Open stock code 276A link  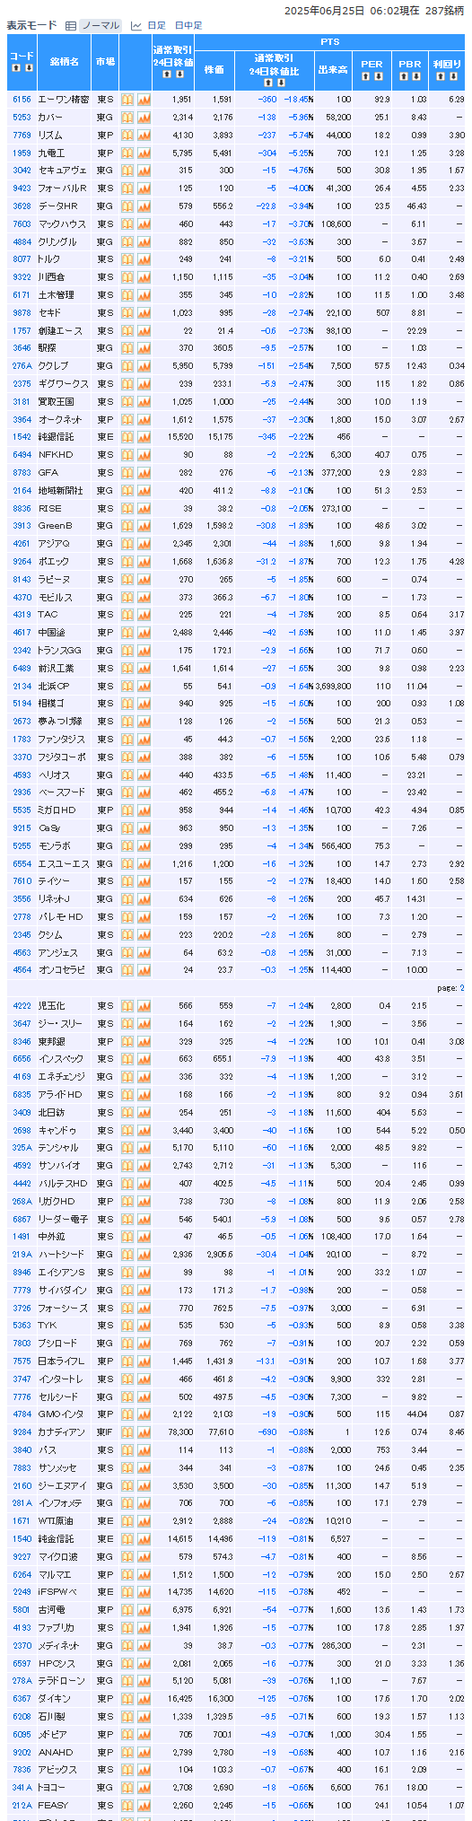click(x=22, y=366)
